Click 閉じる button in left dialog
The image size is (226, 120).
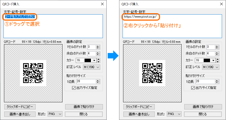[84, 114]
